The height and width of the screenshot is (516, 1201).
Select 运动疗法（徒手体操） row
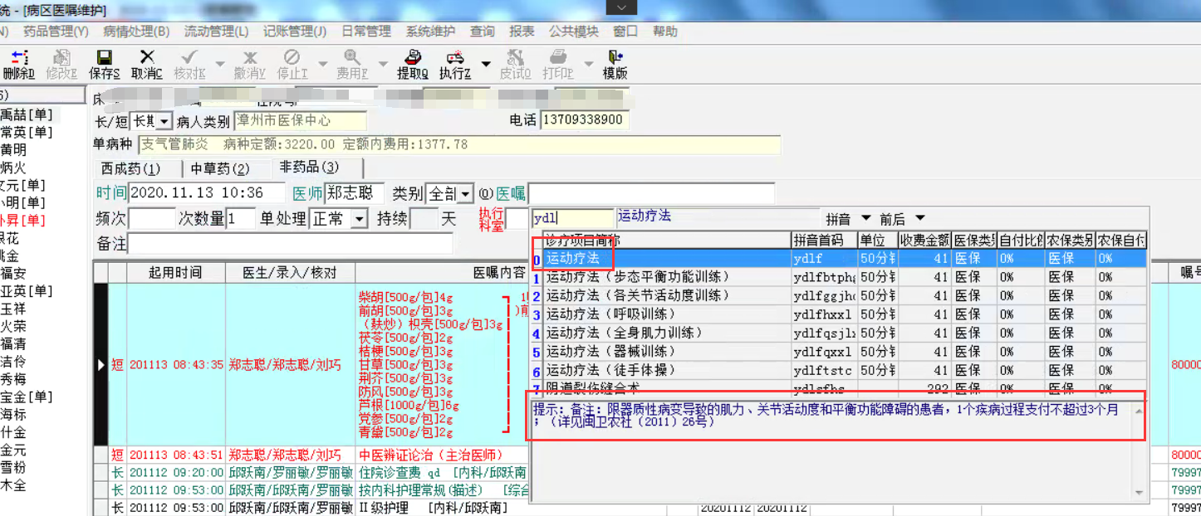839,371
